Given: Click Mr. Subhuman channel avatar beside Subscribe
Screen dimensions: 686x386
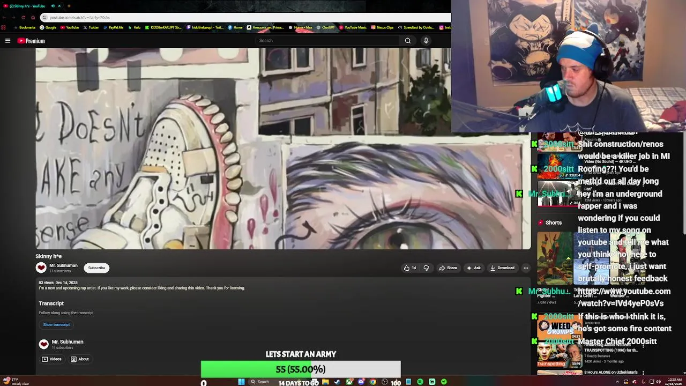Looking at the screenshot, I should tap(41, 268).
